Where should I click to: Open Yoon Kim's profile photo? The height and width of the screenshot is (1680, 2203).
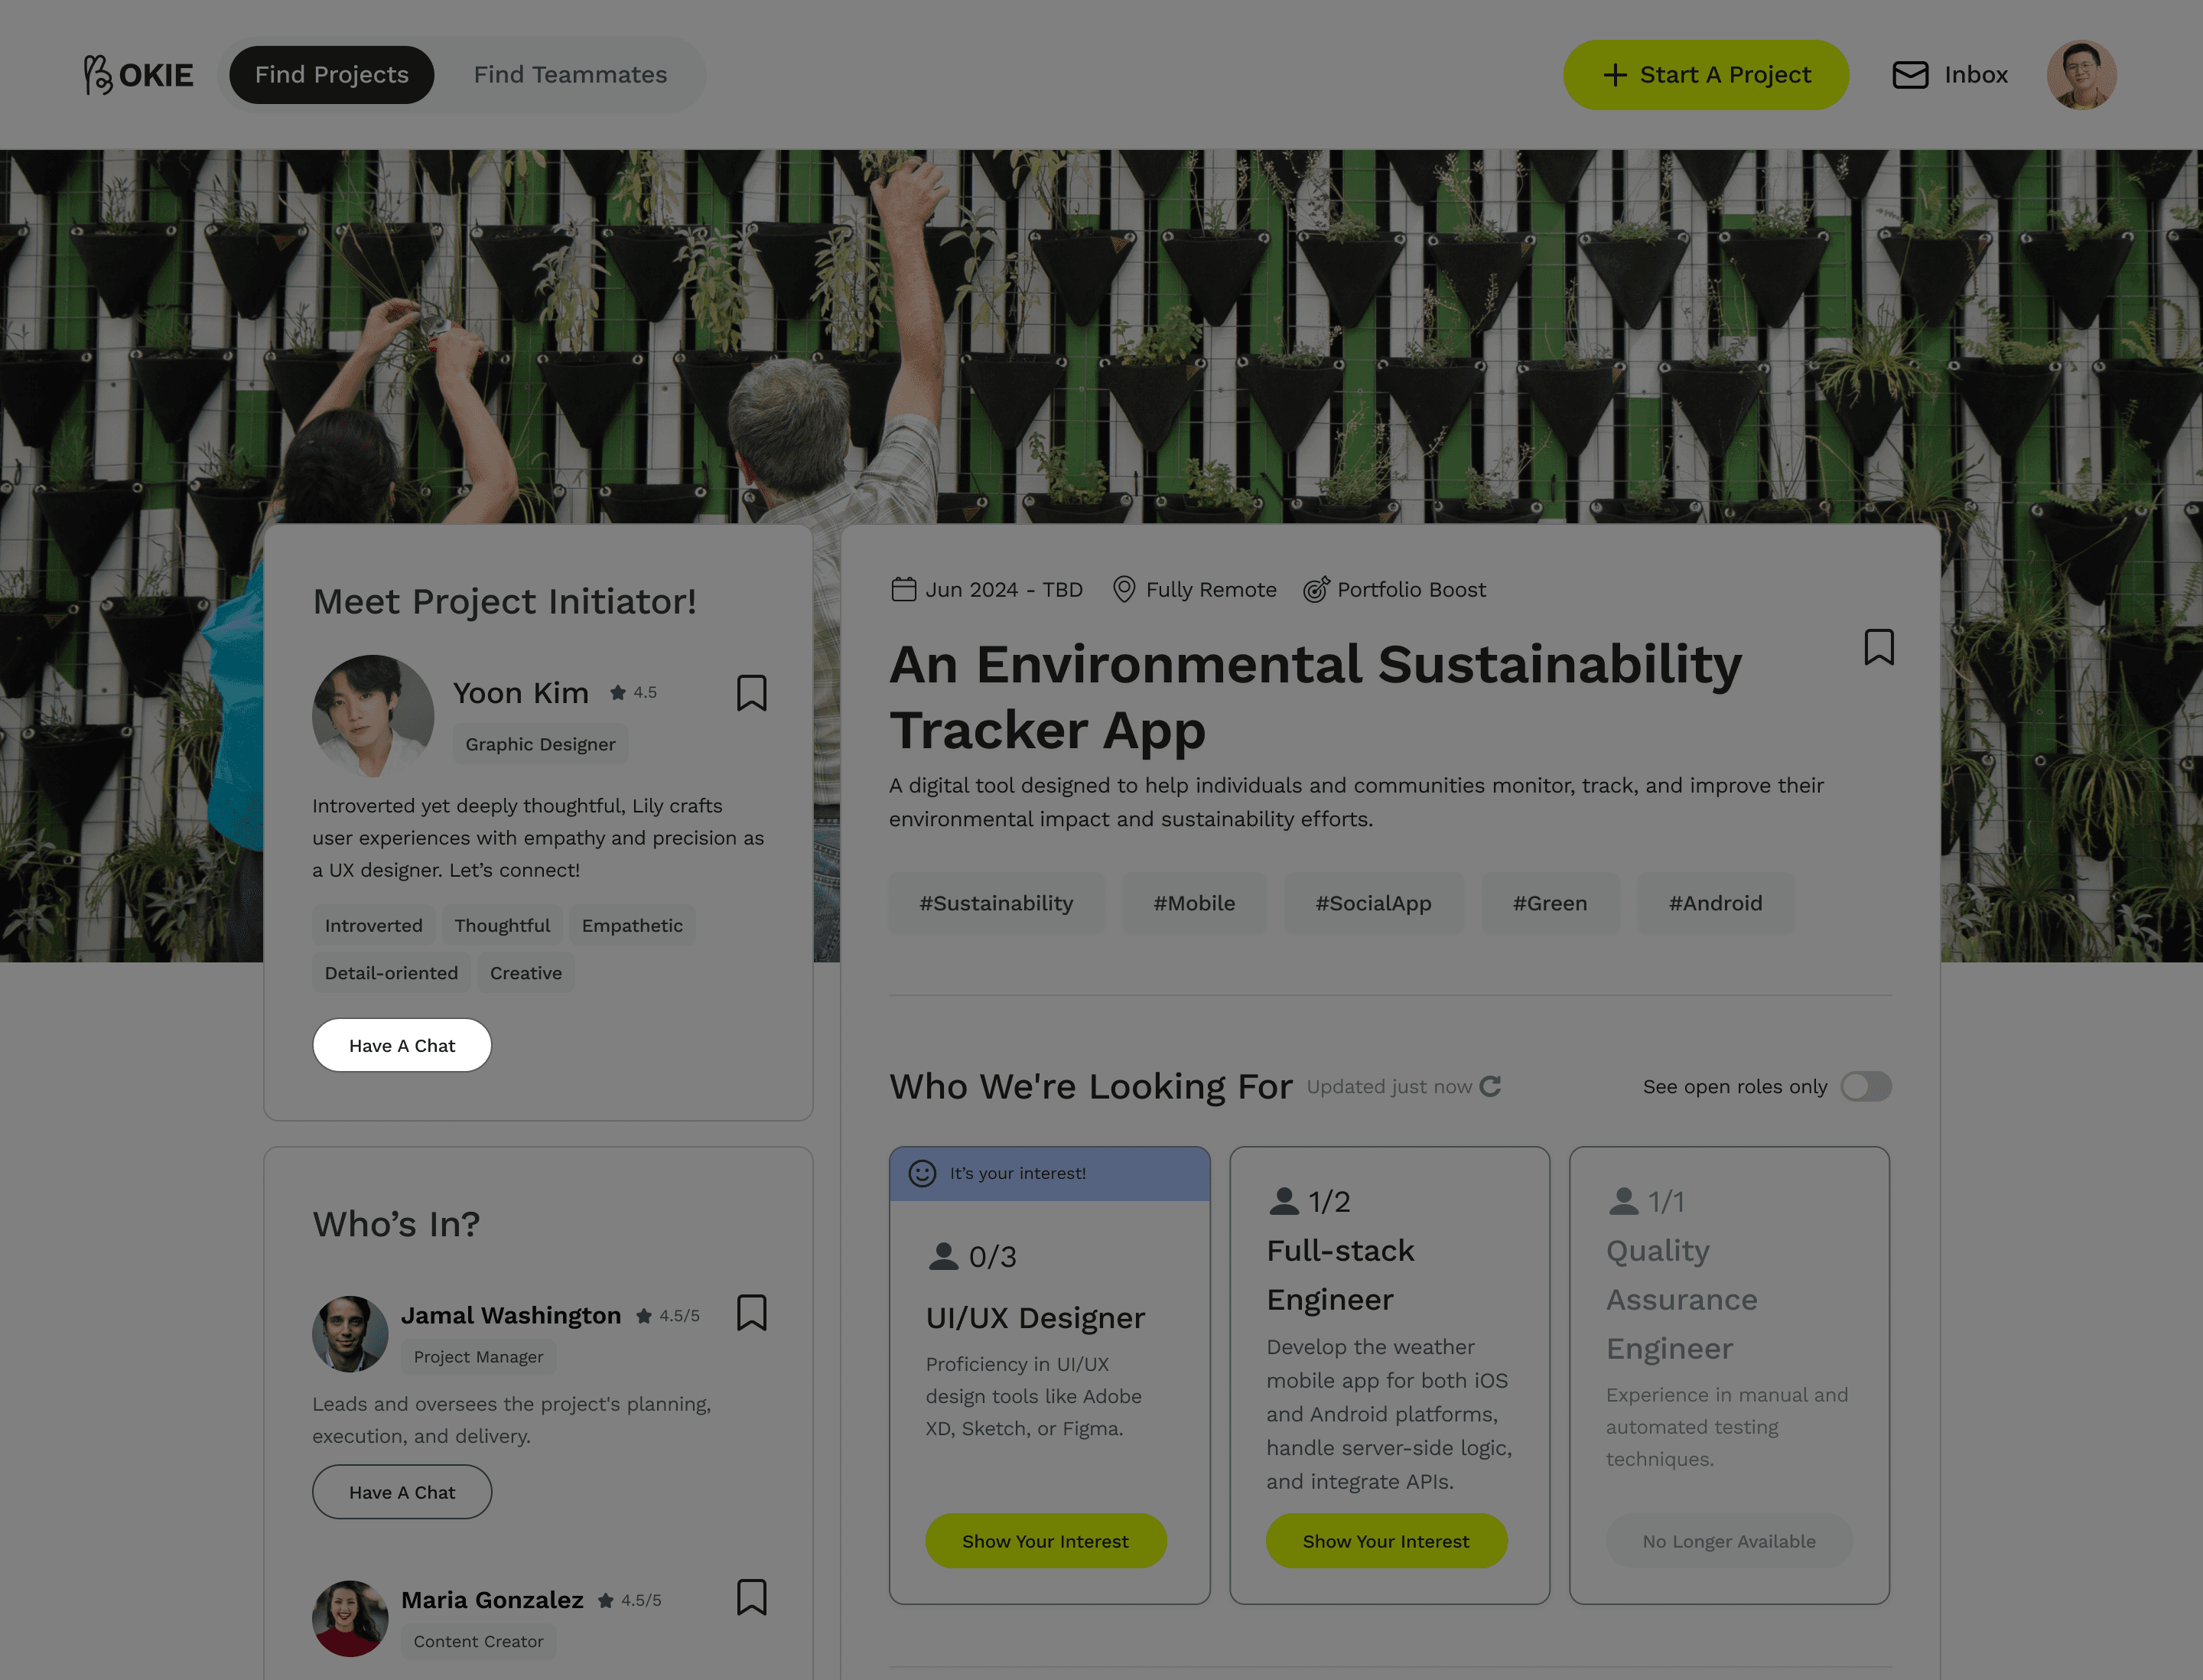pyautogui.click(x=373, y=716)
